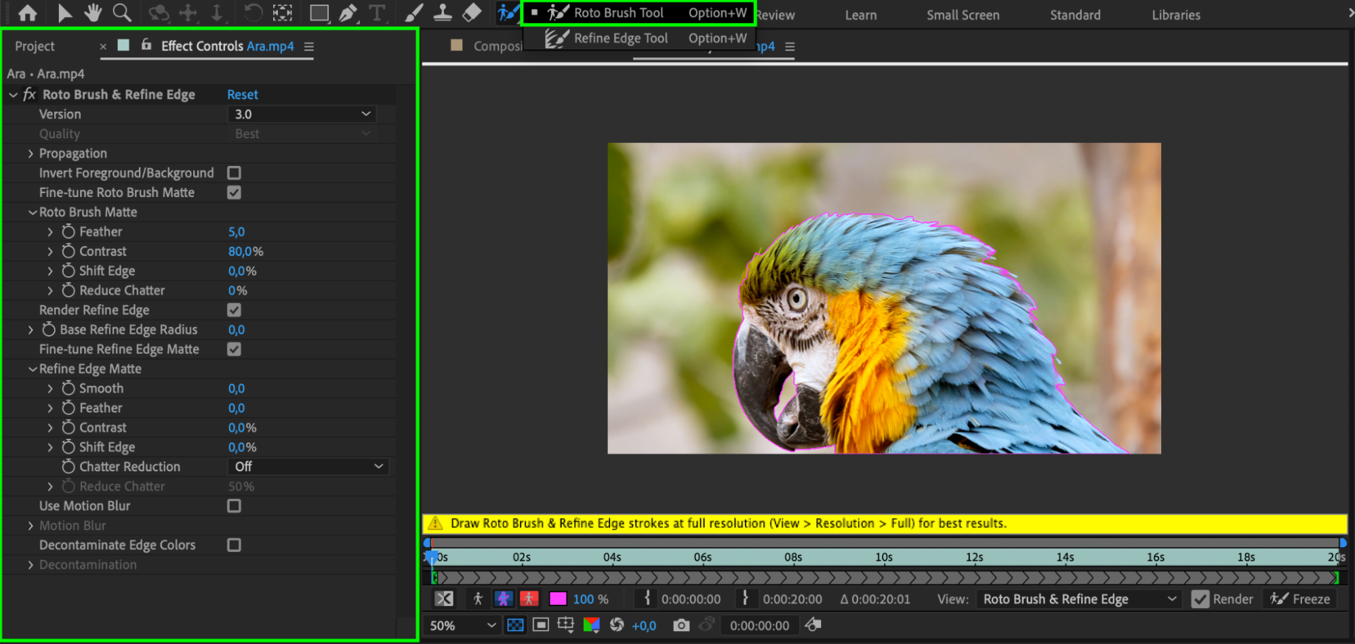The width and height of the screenshot is (1355, 644).
Task: Select the Clone Stamp tool
Action: 443,13
